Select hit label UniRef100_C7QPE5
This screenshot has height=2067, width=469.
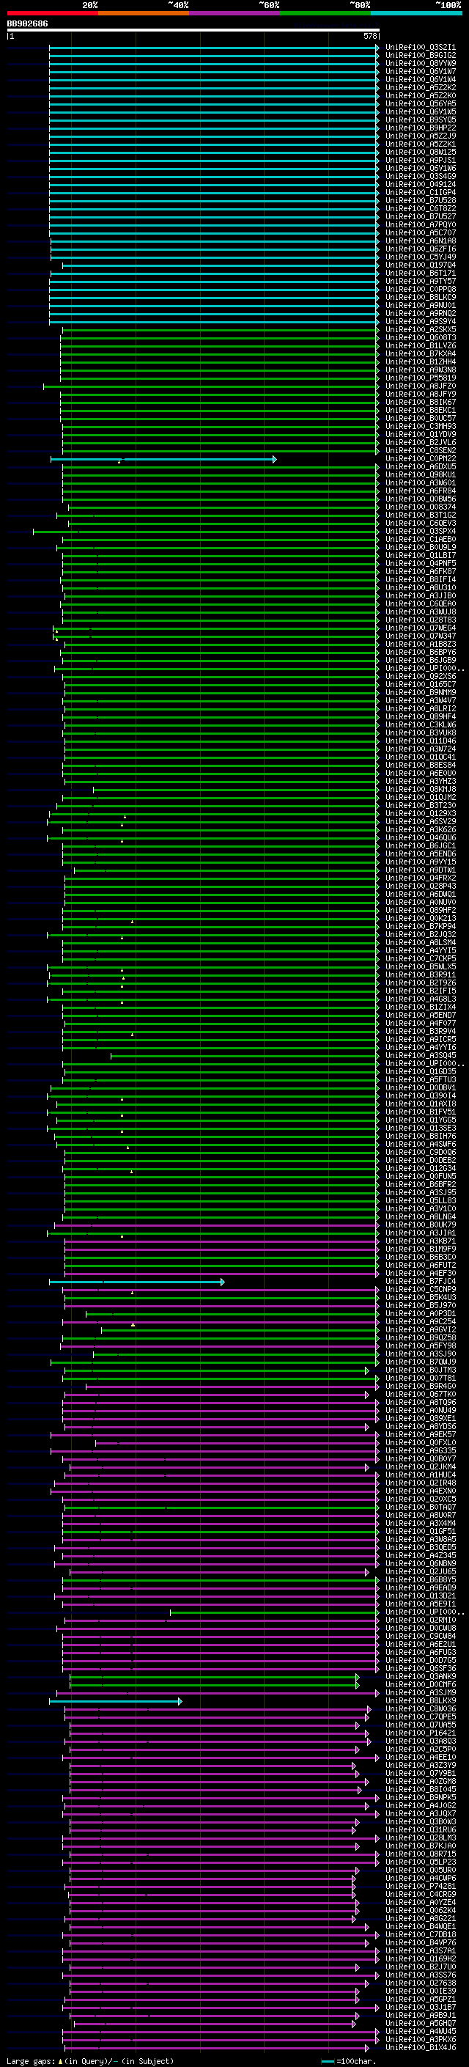421,1717
